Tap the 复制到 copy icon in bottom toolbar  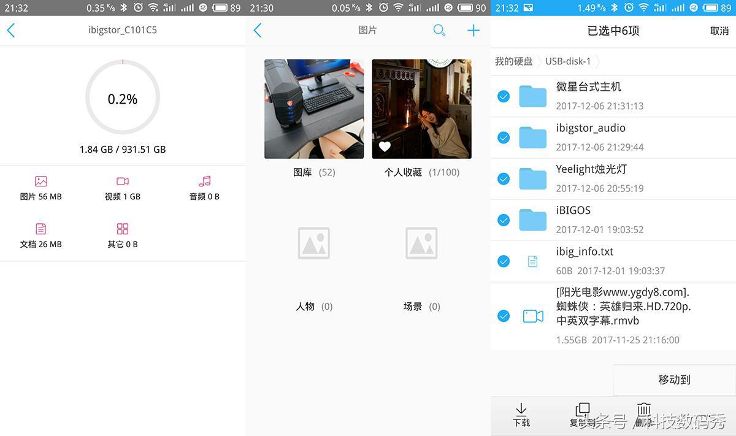coord(581,412)
